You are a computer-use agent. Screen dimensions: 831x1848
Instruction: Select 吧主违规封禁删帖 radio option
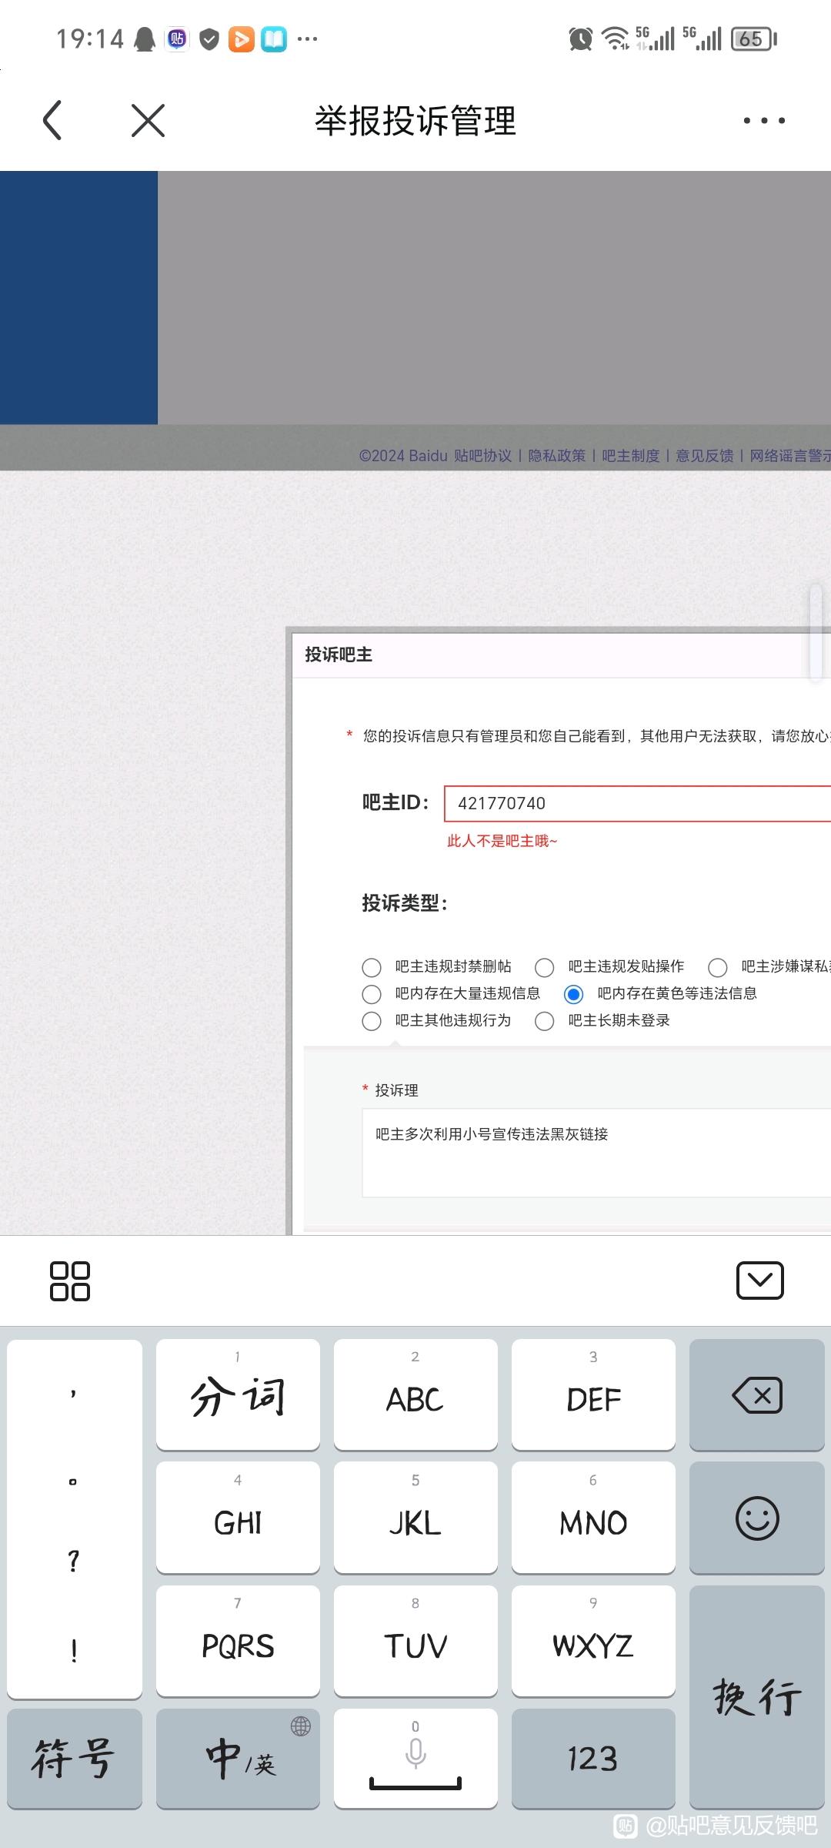click(x=372, y=967)
